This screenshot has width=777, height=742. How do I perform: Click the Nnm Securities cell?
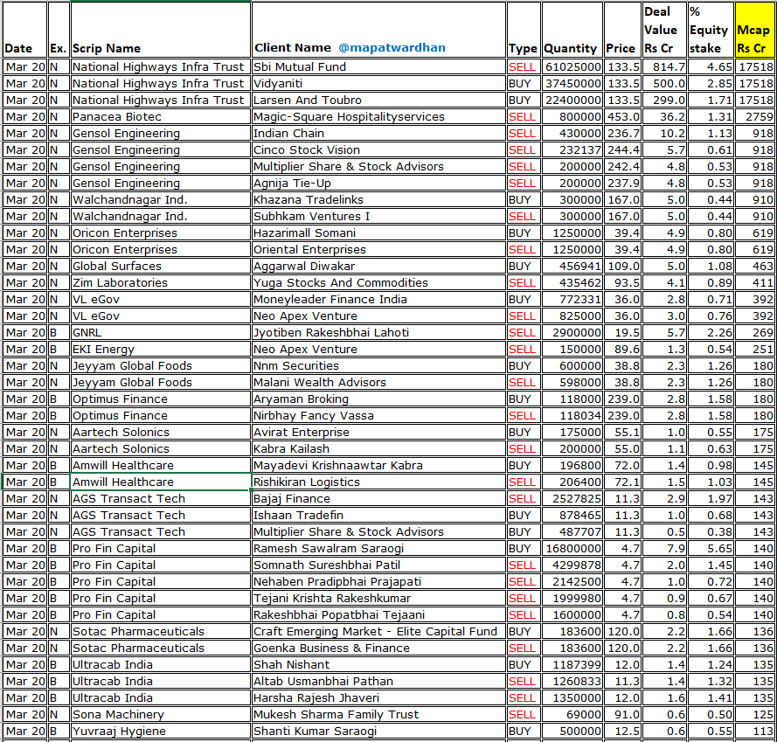point(378,366)
